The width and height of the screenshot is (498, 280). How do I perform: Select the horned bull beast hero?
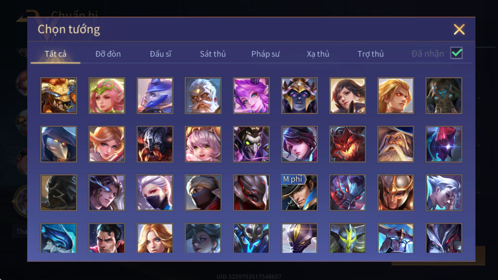(59, 95)
